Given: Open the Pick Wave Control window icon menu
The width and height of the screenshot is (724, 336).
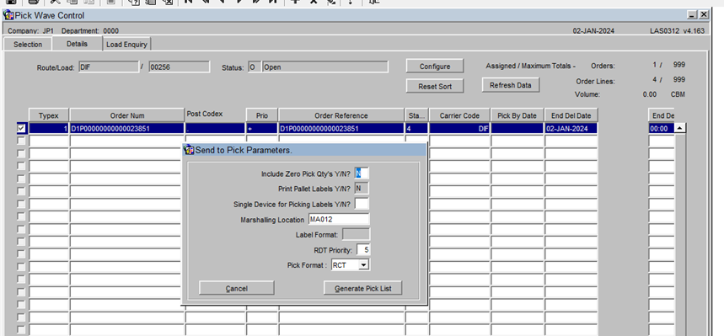Looking at the screenshot, I should coord(8,15).
